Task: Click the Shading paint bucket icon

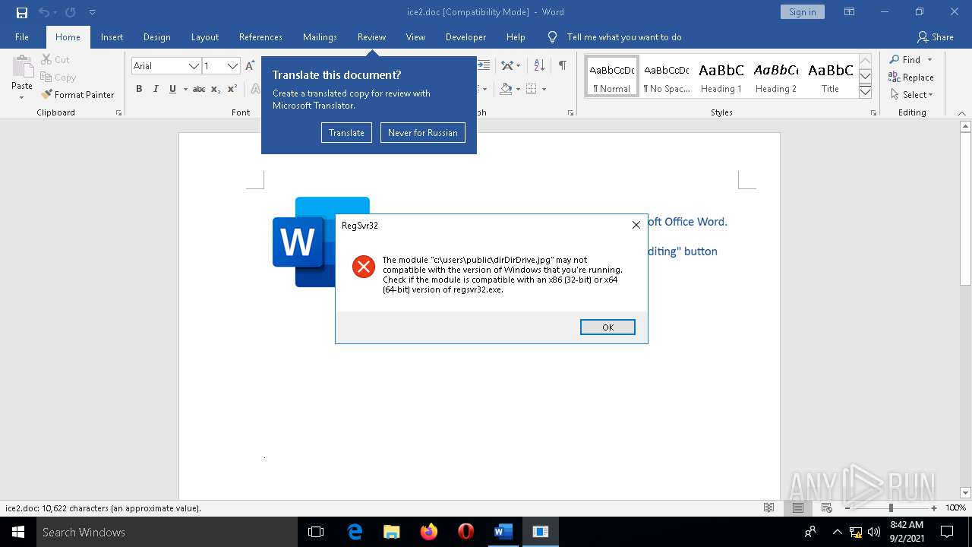Action: click(x=506, y=89)
